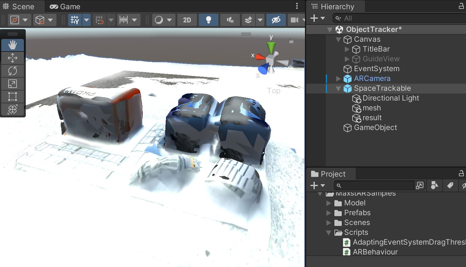Expand the ARCamera object
Screen dimensions: 466x267
tap(338, 79)
